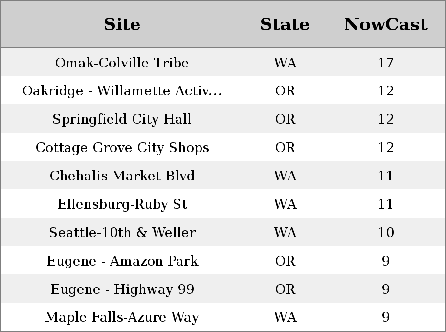
Task: Select Springfield City Hall row
Action: tap(122, 119)
